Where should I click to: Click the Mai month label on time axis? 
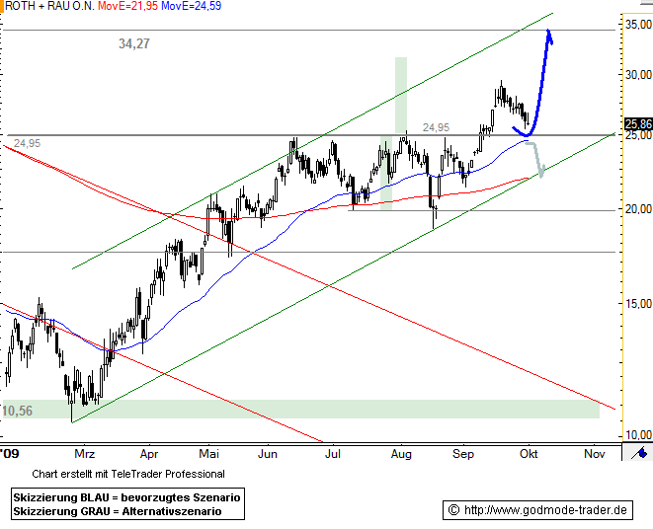(x=209, y=454)
